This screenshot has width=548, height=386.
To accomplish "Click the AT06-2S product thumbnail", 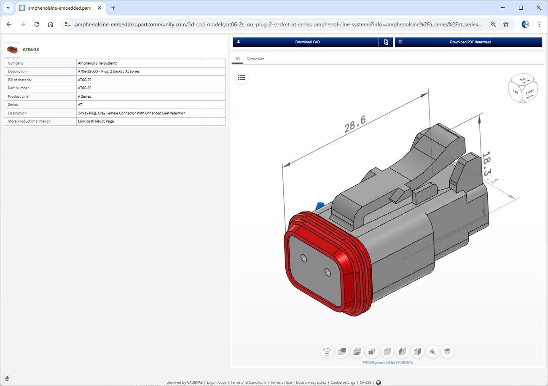I will click(12, 50).
